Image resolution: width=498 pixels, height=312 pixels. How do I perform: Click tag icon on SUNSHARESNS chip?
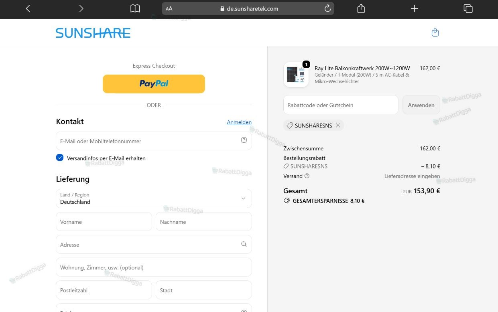(290, 126)
